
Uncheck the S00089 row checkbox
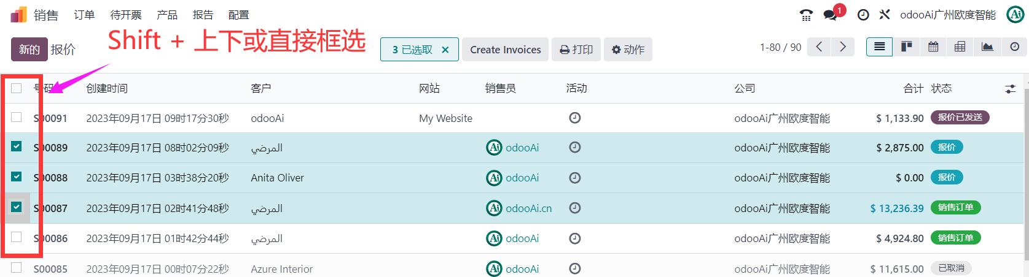[17, 146]
